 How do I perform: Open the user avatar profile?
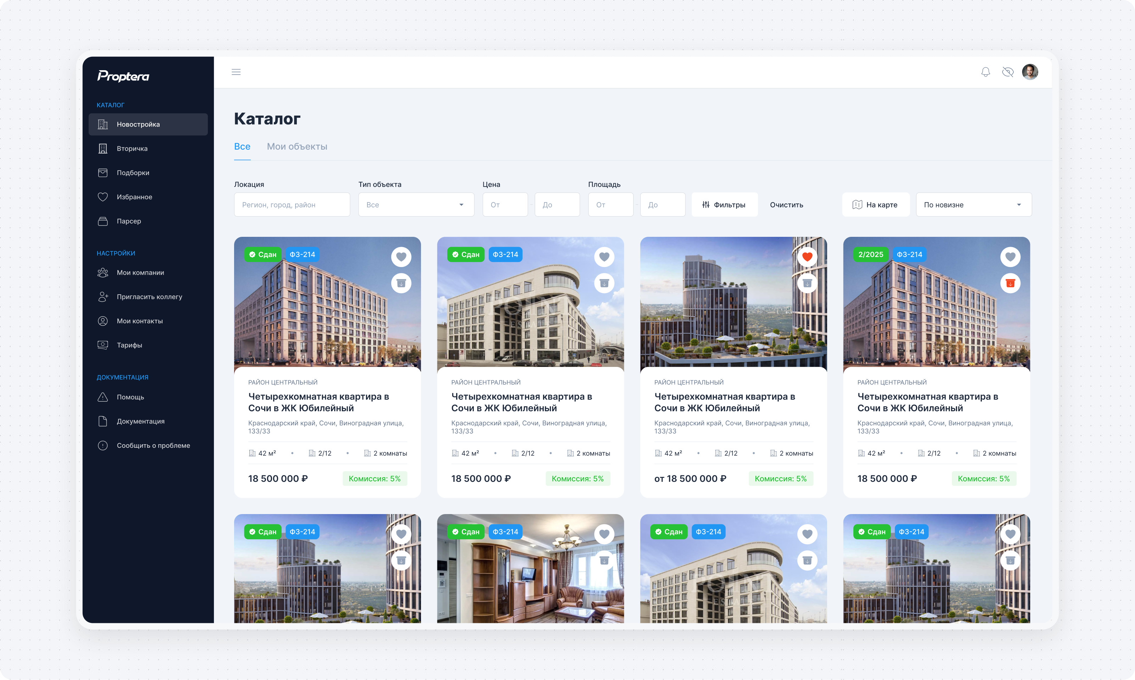click(x=1030, y=72)
